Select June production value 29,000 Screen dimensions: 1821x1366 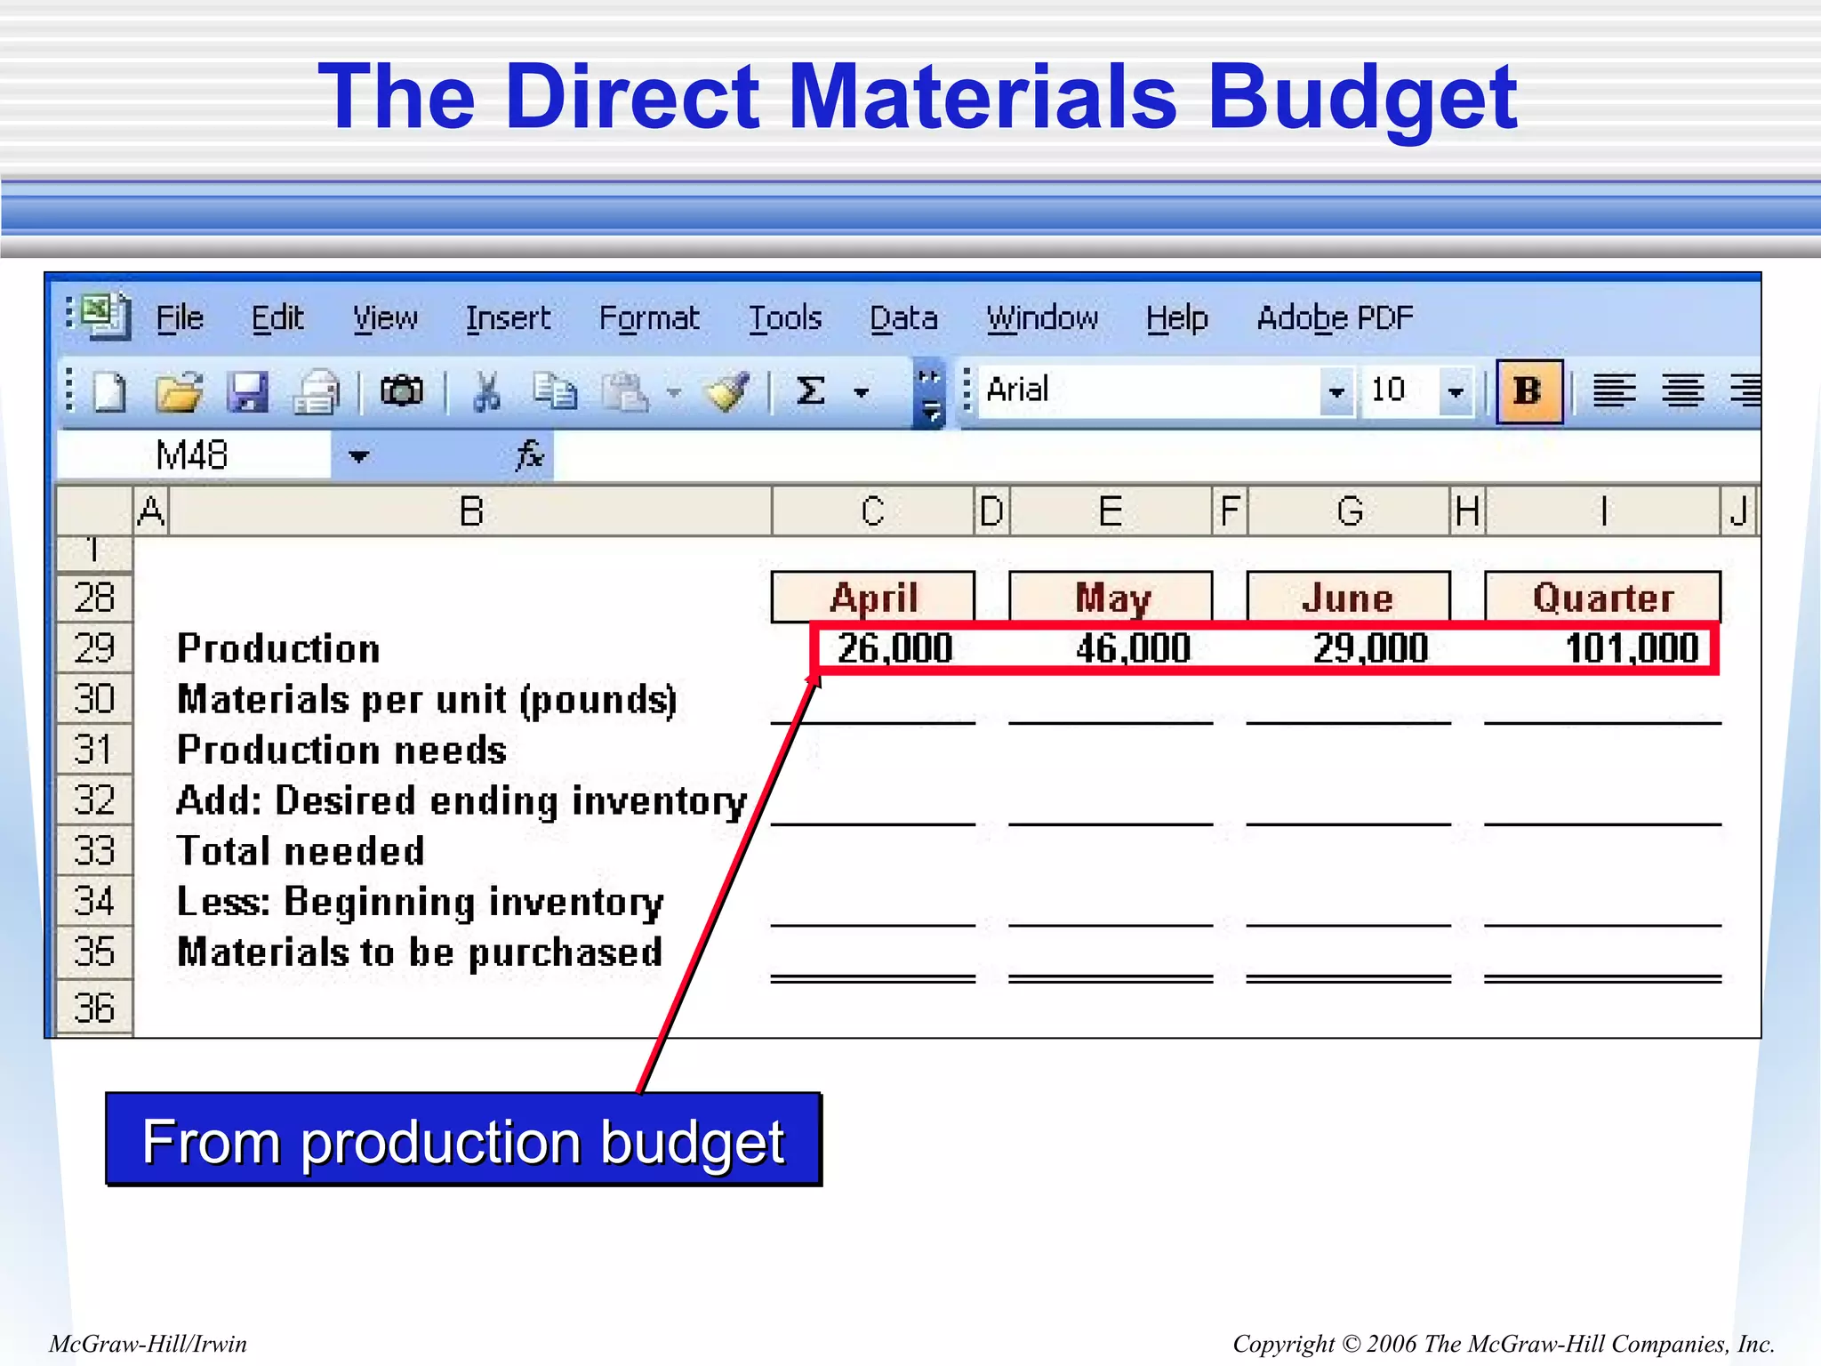1371,648
